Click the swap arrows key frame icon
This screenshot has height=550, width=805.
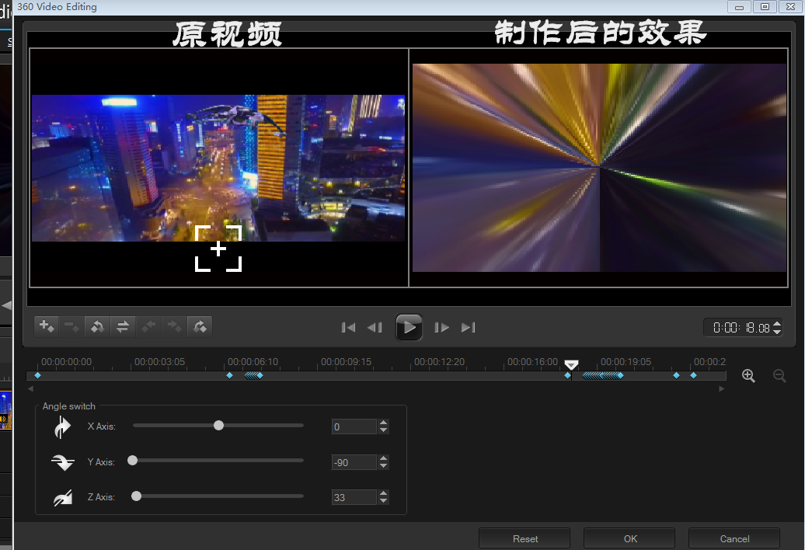[123, 326]
